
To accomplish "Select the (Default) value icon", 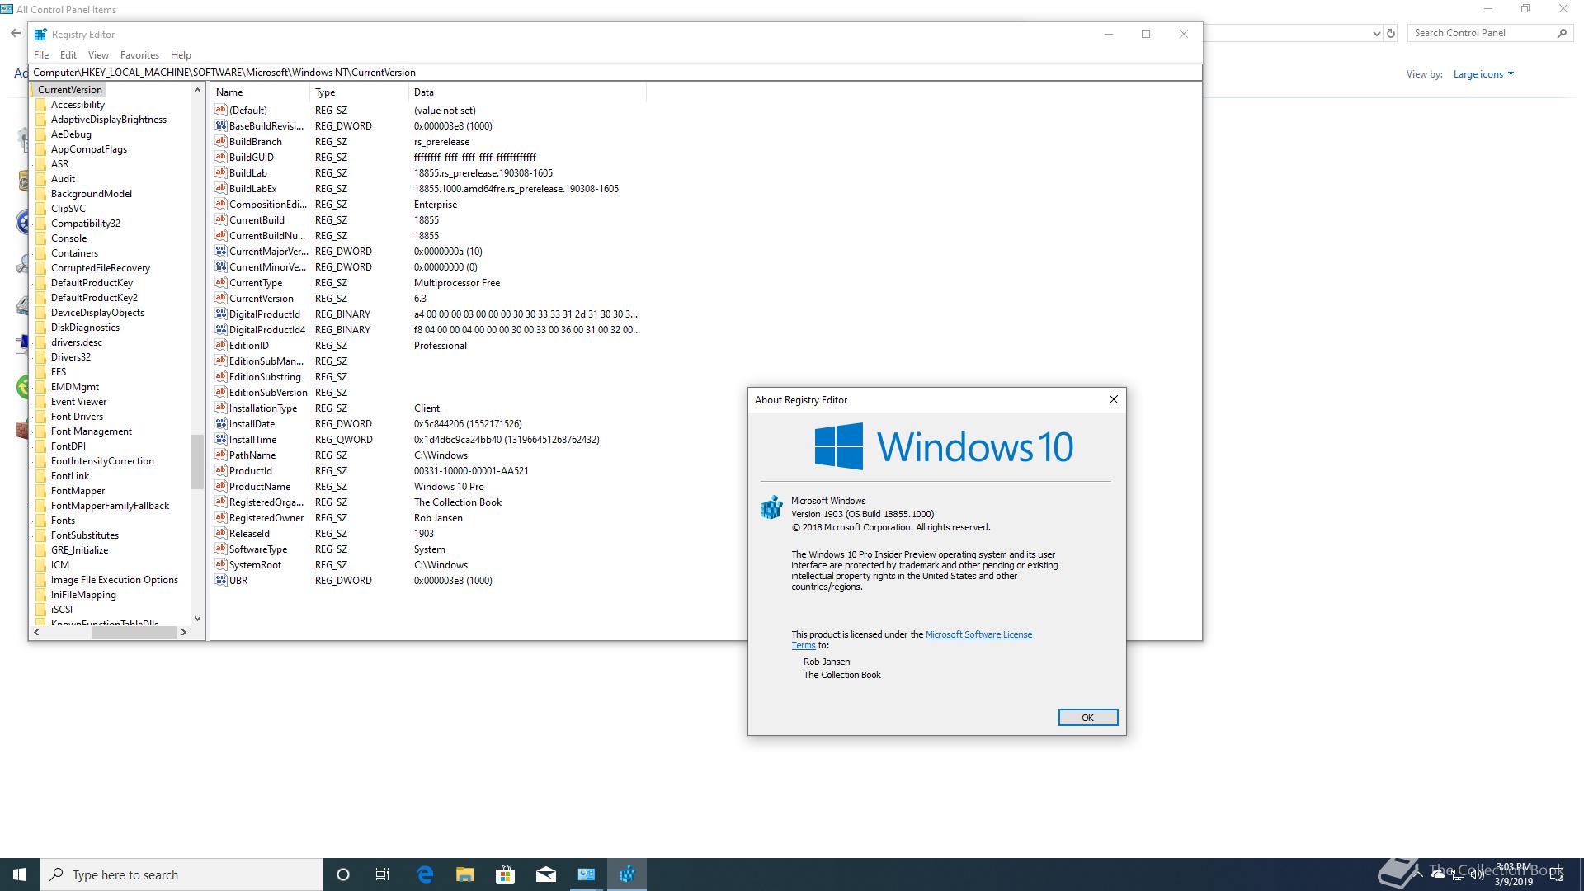I will click(220, 110).
